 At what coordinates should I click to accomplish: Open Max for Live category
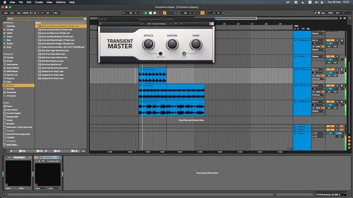[12, 75]
